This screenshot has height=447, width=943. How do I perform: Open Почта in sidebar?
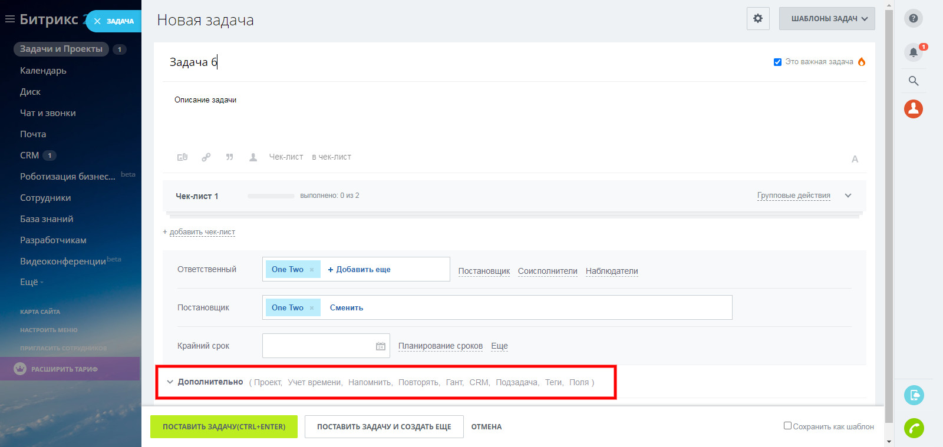click(x=33, y=134)
